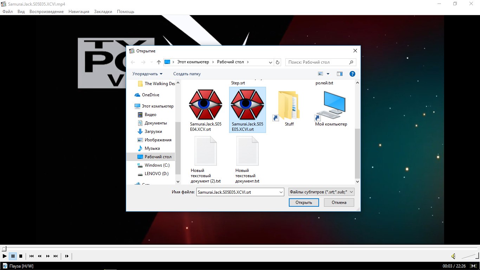The width and height of the screenshot is (480, 270).
Task: Expand the view options dropdown arrow
Action: coord(328,74)
